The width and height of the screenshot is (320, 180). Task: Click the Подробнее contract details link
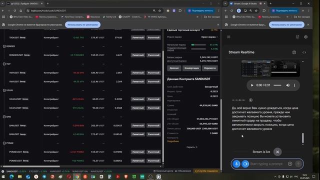coord(173,141)
